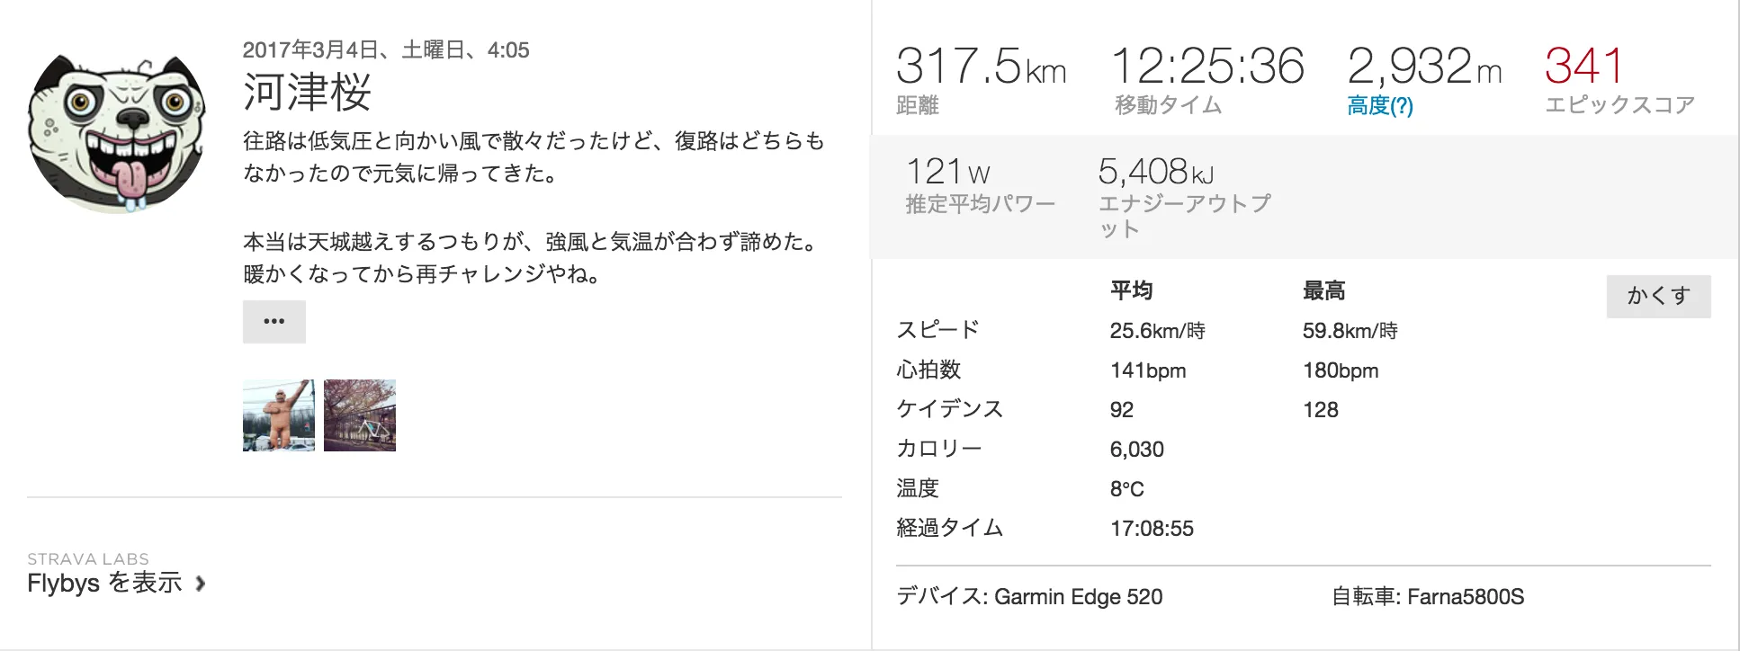1740x651 pixels.
Task: Click the Garmin Edge 520 device text
Action: click(1078, 597)
